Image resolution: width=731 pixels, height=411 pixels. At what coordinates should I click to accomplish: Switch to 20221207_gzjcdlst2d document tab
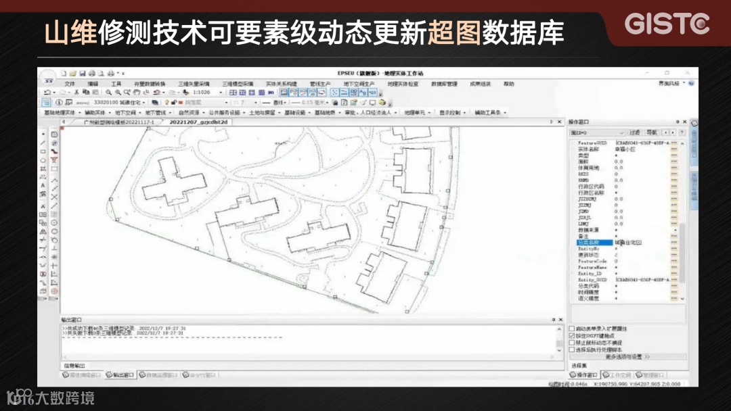click(x=198, y=122)
